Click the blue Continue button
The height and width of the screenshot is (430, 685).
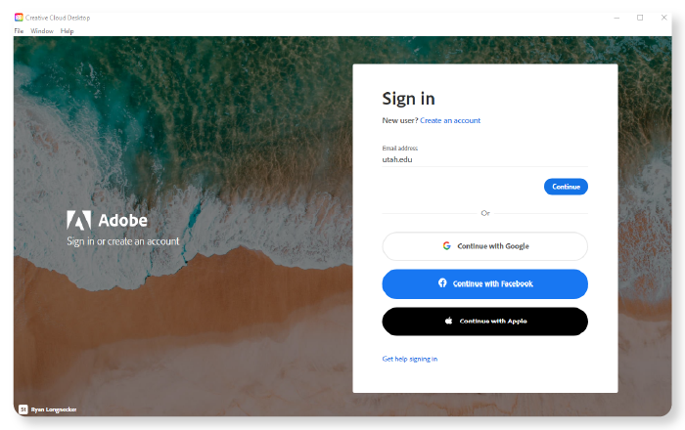tap(566, 187)
